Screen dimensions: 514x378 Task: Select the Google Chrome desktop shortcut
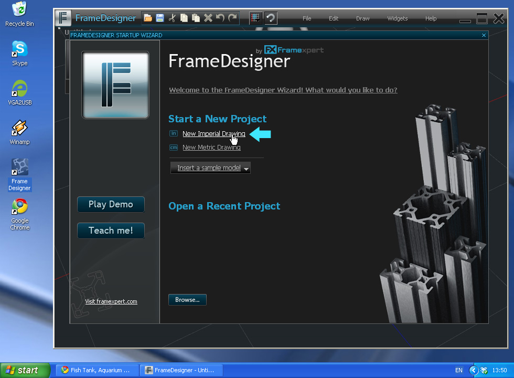(20, 214)
